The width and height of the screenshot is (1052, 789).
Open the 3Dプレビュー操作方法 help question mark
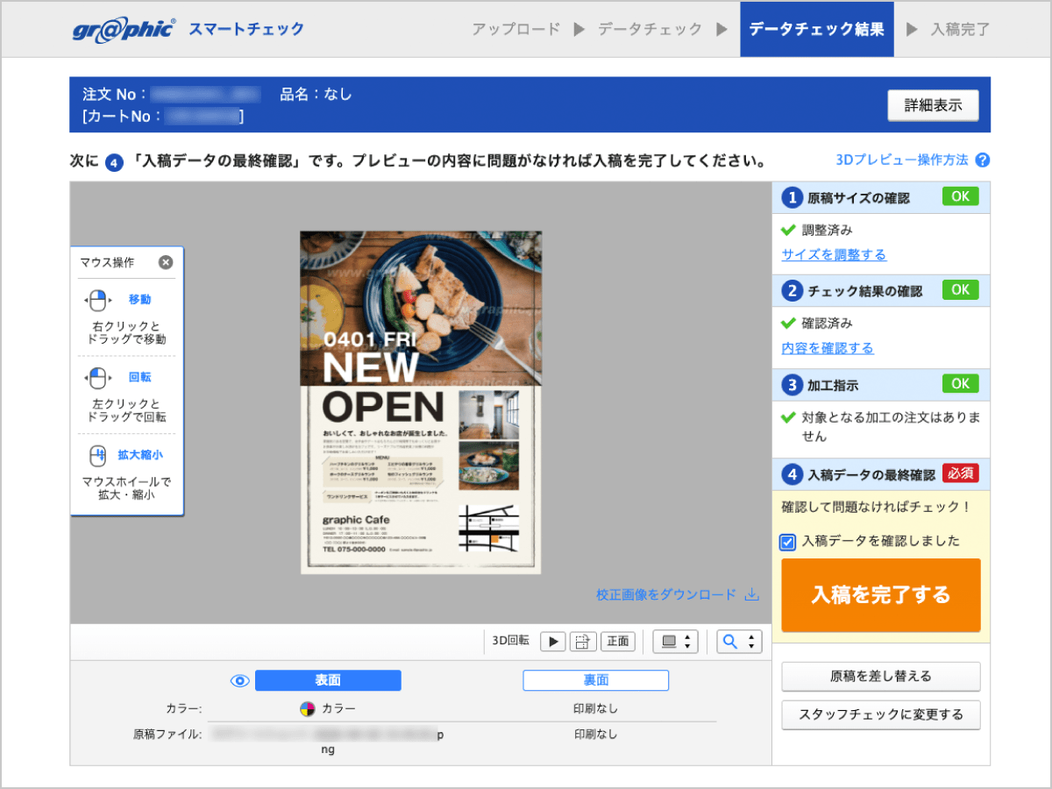[x=981, y=160]
